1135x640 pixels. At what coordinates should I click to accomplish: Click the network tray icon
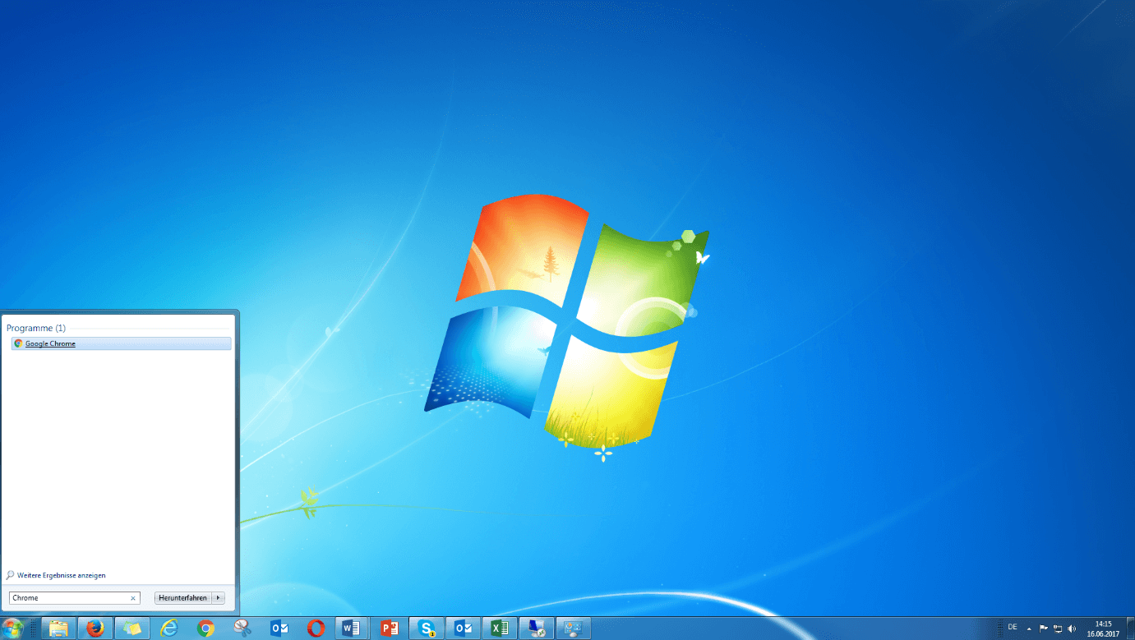(1058, 628)
